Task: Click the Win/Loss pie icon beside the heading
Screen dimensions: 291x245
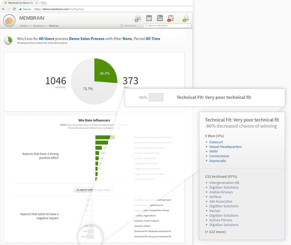Action: 8,40
